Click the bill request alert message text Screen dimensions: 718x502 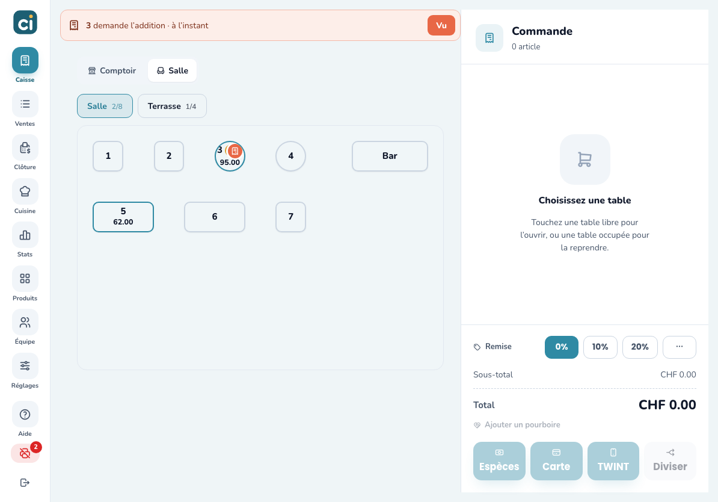(147, 26)
